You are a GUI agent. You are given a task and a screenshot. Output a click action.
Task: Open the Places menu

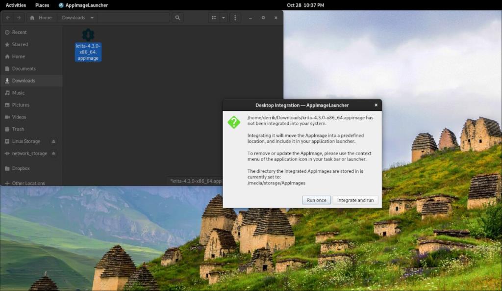tap(42, 5)
